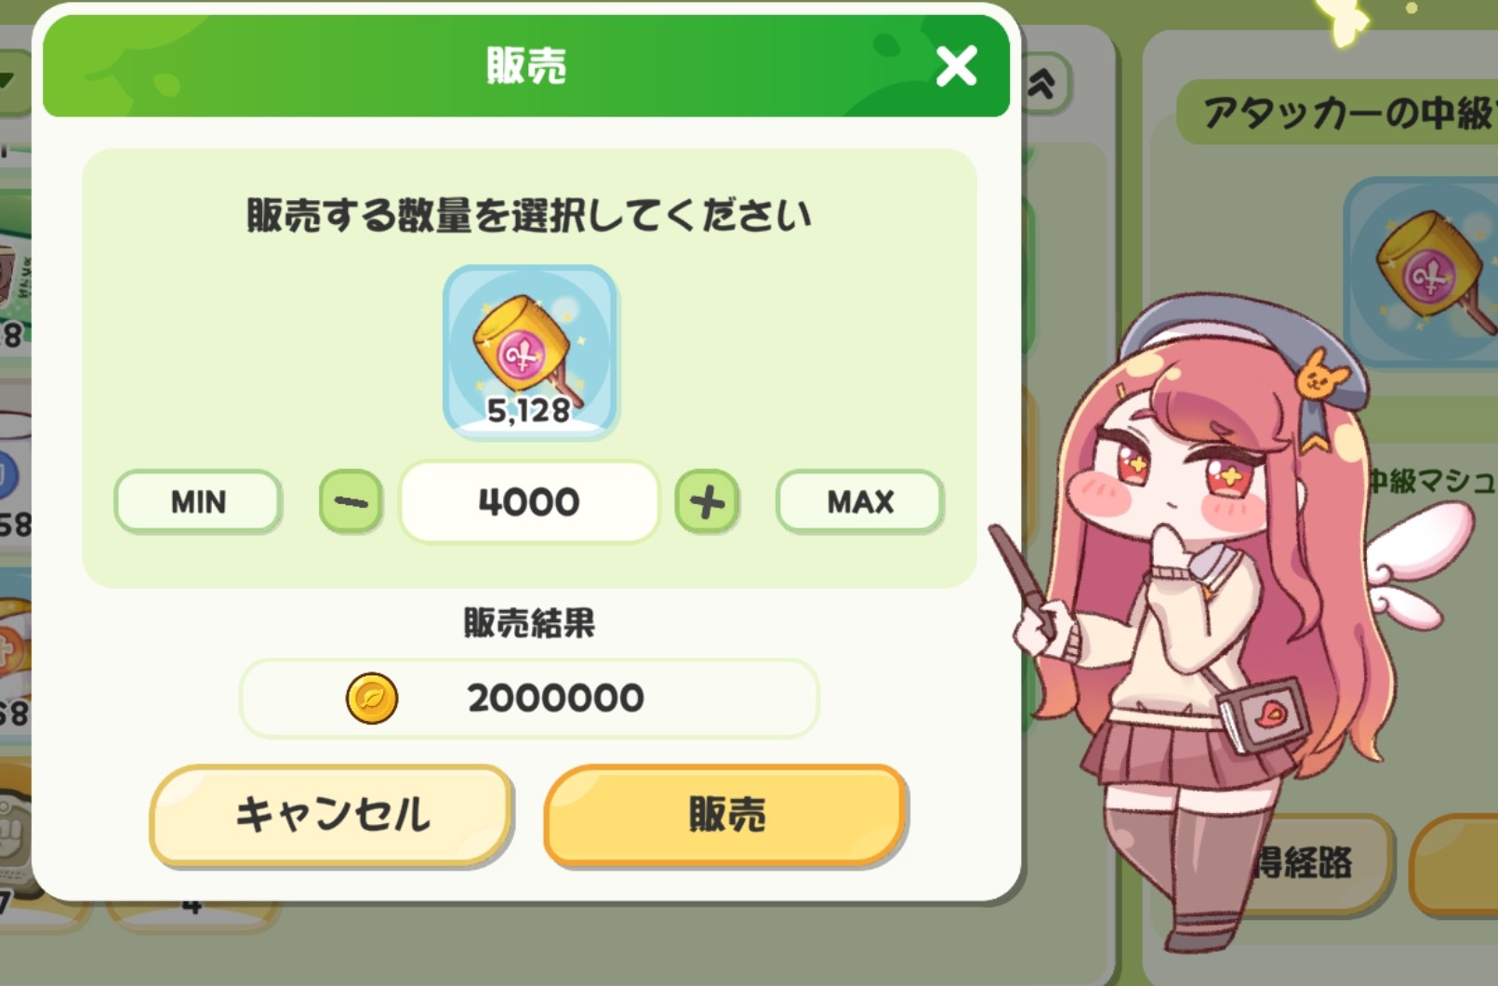Click the sale result field showing 2000000
Viewport: 1498px width, 986px height.
[529, 699]
